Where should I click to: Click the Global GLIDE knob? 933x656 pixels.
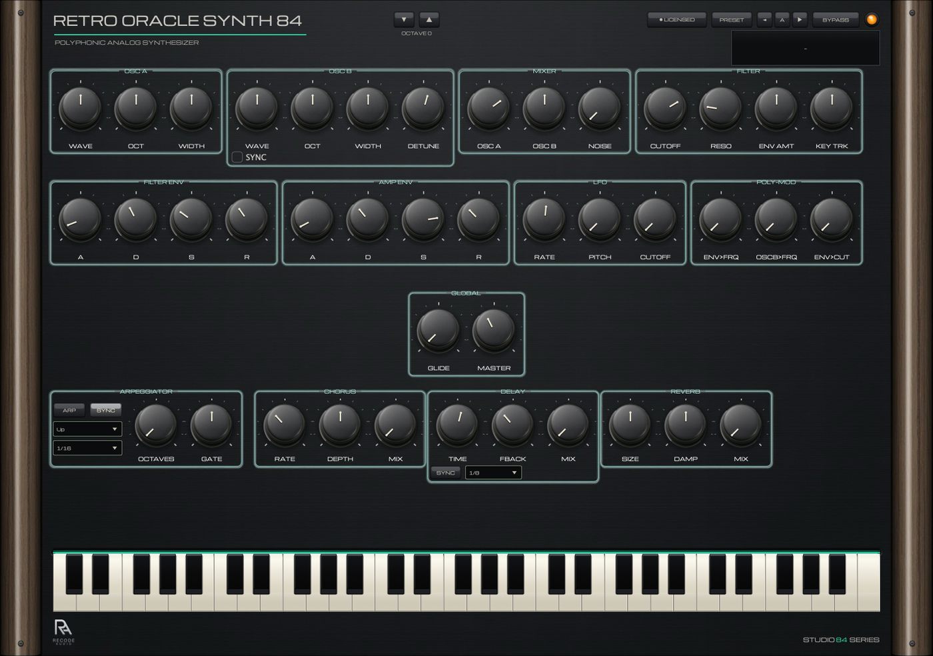click(x=439, y=330)
